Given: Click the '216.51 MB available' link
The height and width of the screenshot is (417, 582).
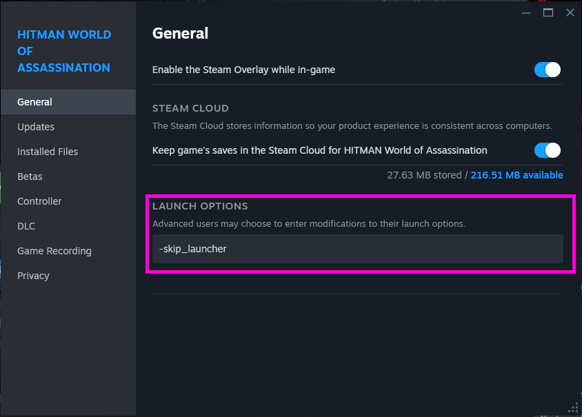Looking at the screenshot, I should click(x=516, y=175).
